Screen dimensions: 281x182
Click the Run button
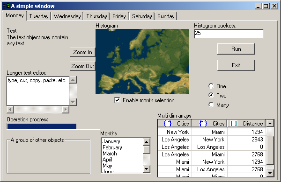[x=236, y=49]
